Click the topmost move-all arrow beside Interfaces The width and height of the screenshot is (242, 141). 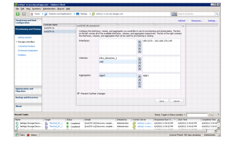click(x=140, y=42)
